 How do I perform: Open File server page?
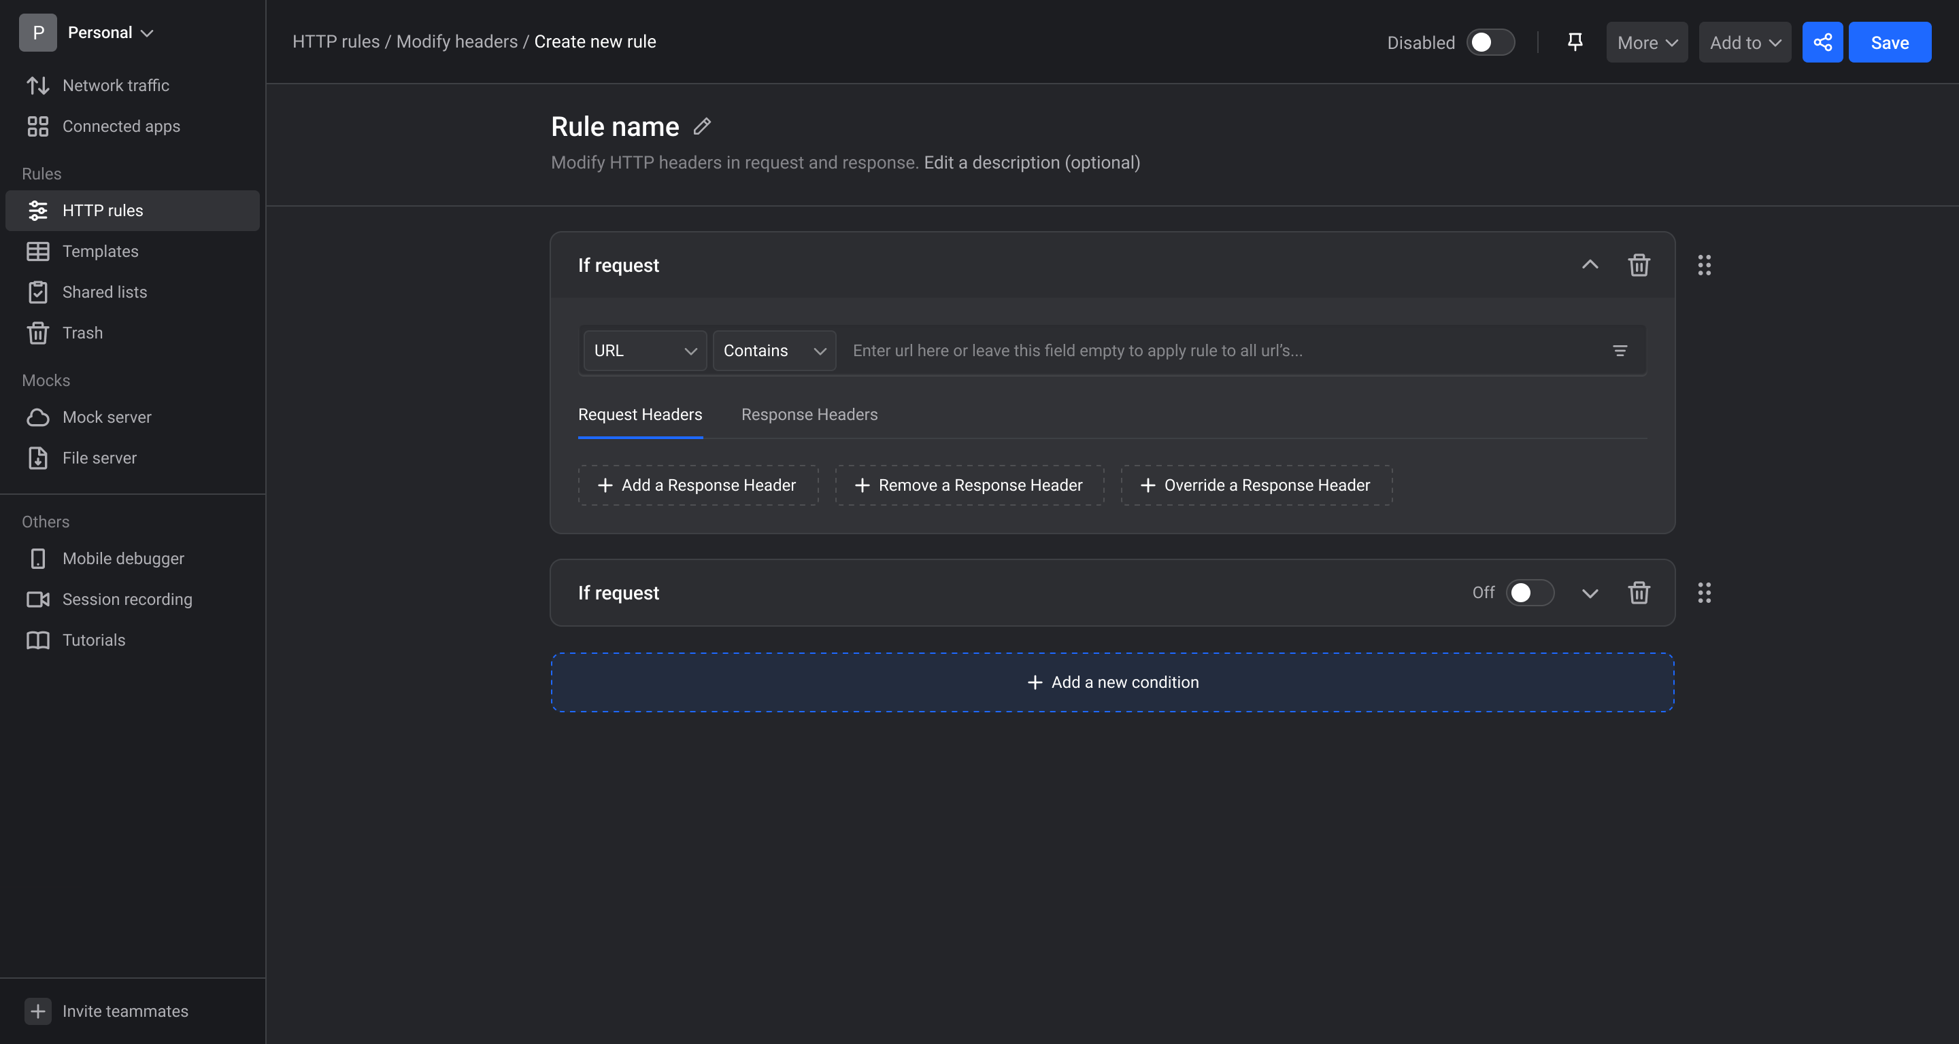coord(133,458)
